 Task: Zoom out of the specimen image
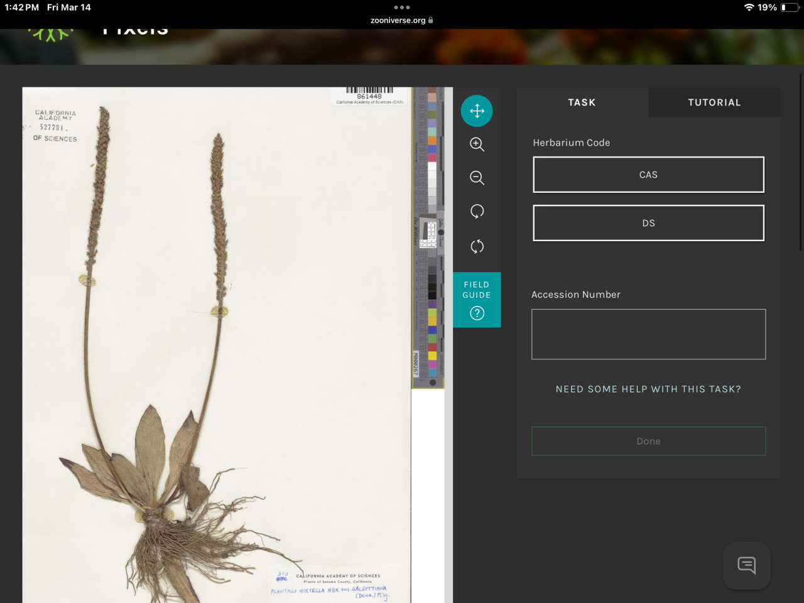pyautogui.click(x=477, y=178)
